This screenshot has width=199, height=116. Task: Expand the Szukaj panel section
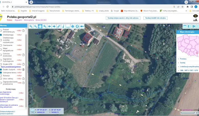(x=182, y=63)
